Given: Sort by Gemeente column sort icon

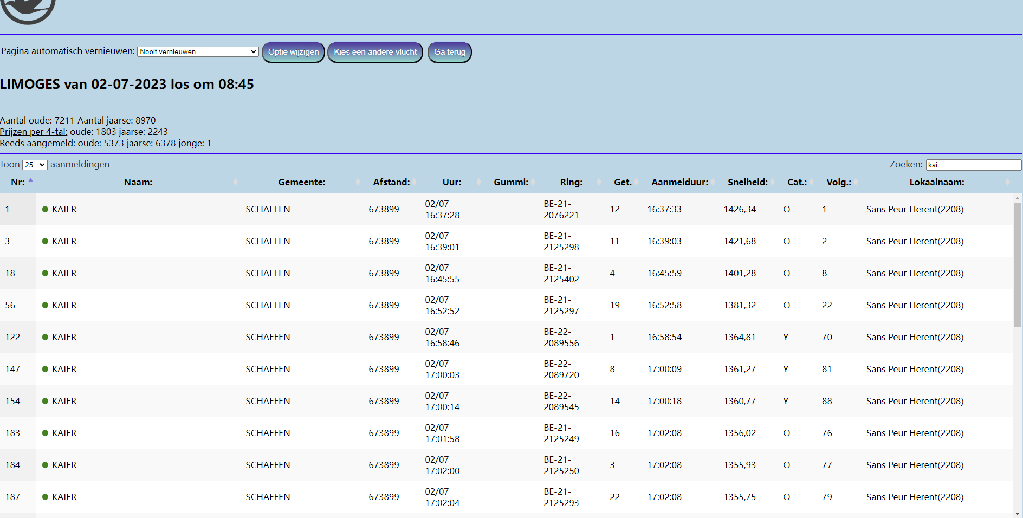Looking at the screenshot, I should click(358, 183).
